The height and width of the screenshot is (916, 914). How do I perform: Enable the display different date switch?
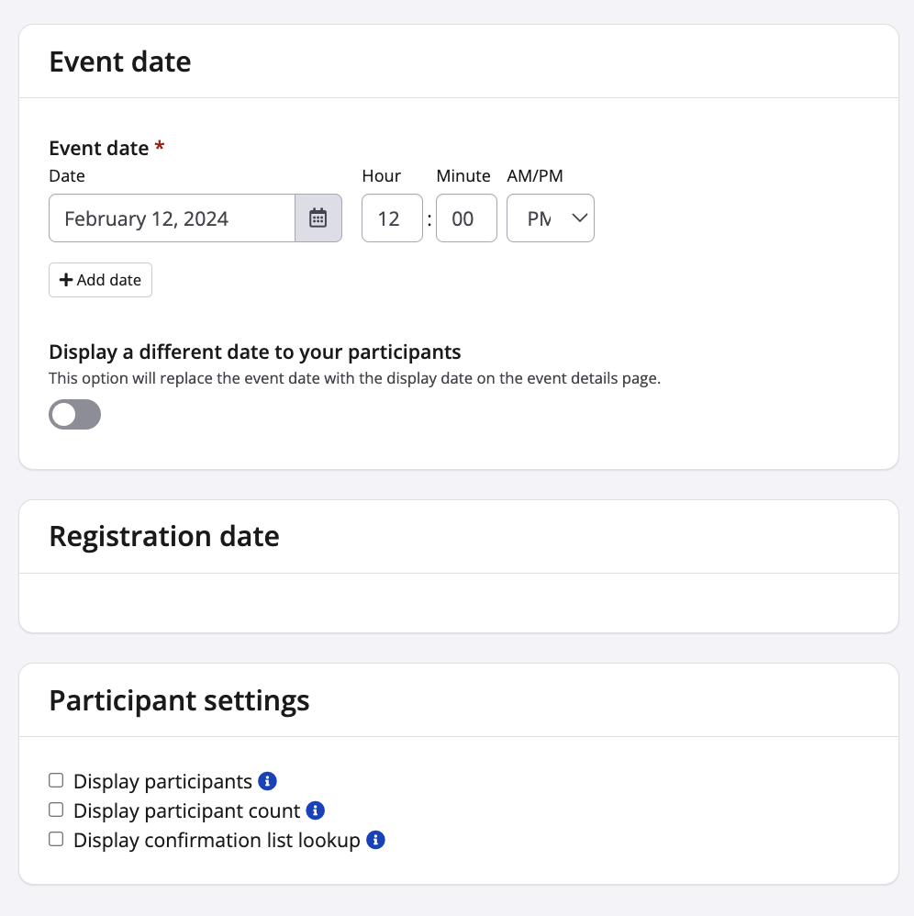[74, 415]
